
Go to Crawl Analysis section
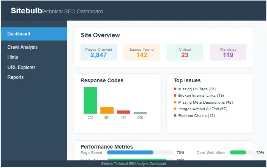22,47
